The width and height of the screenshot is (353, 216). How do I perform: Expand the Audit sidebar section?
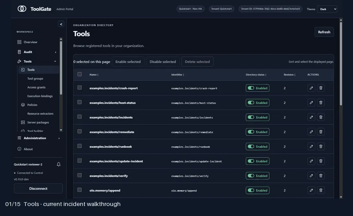coord(37,52)
